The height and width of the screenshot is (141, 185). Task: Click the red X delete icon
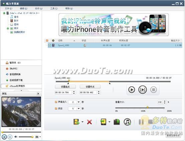click(89, 122)
